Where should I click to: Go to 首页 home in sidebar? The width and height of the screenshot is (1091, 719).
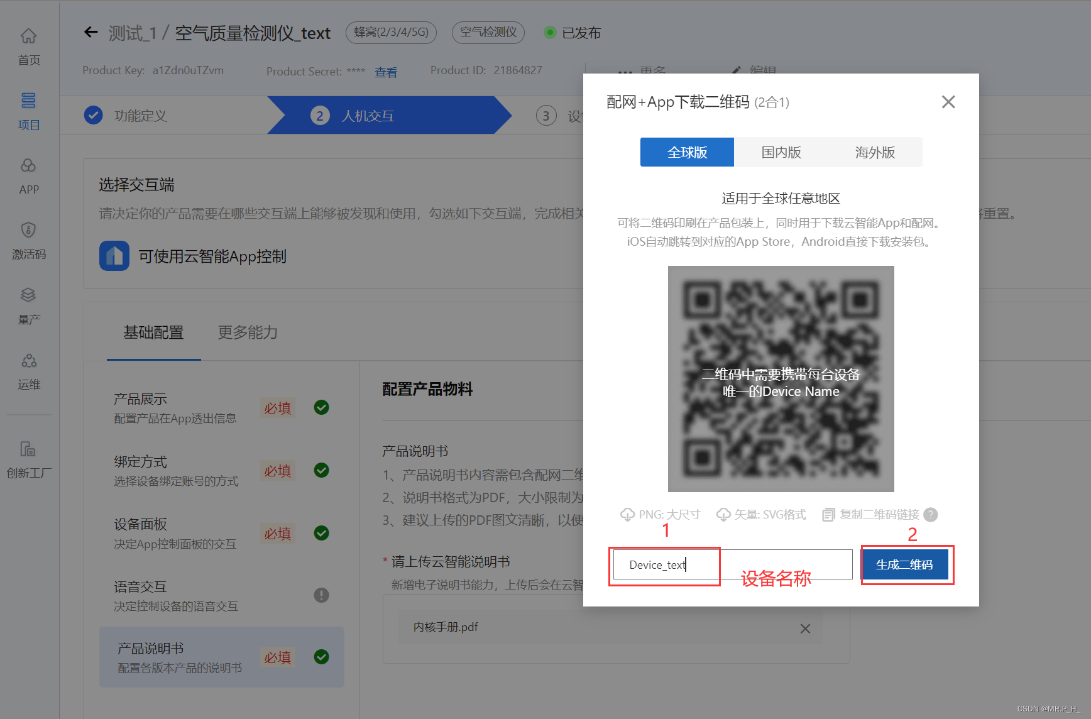29,47
